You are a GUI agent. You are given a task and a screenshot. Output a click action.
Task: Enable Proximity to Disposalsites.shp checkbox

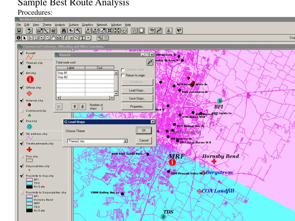tap(22, 193)
